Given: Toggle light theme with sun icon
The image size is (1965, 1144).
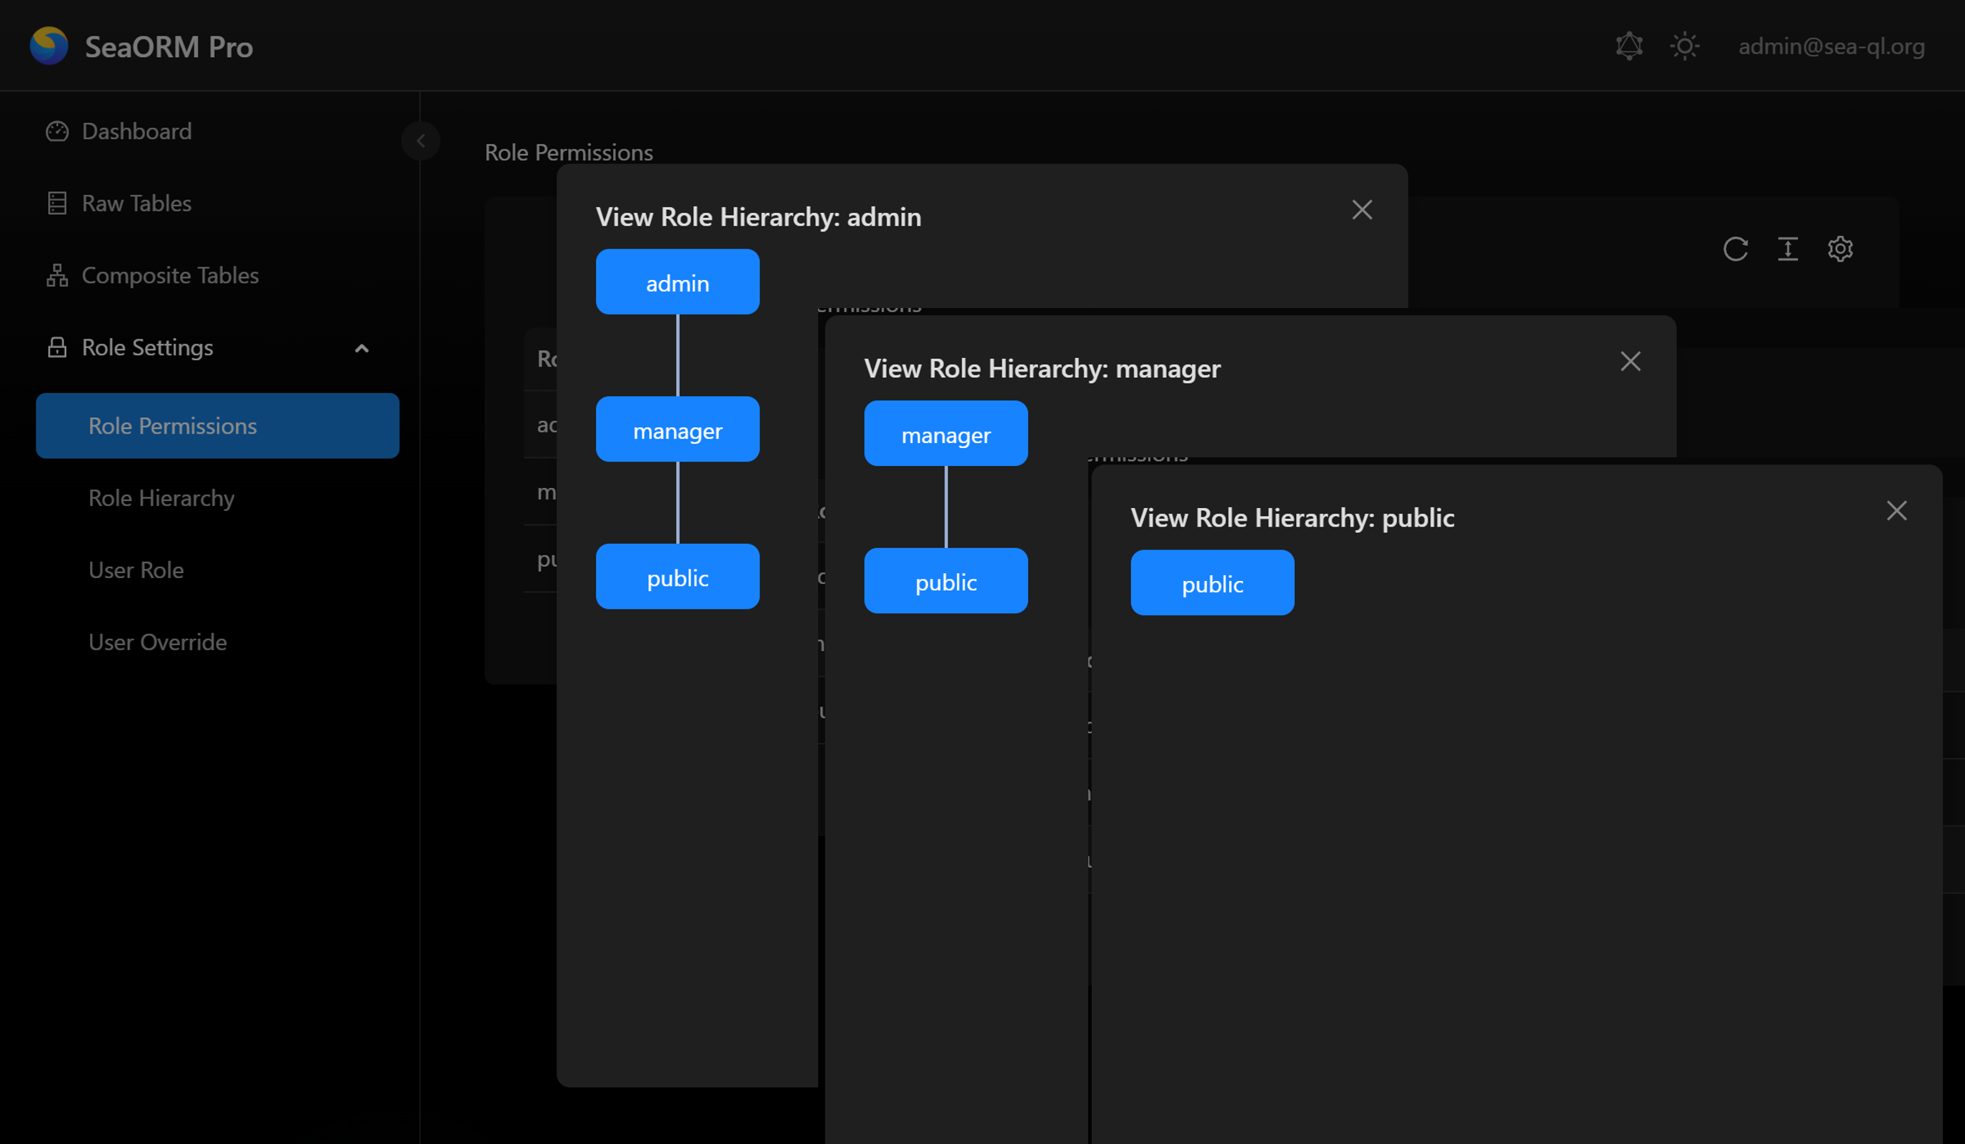Looking at the screenshot, I should click(1684, 46).
